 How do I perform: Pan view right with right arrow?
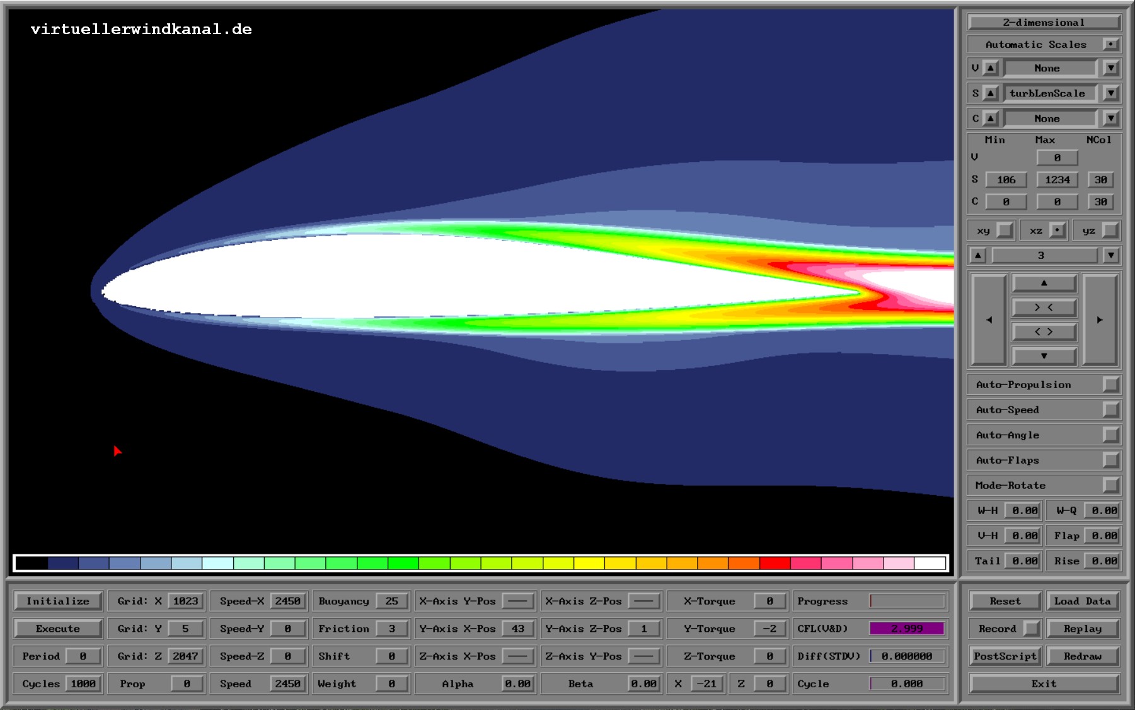(1100, 320)
